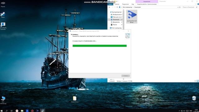The width and height of the screenshot is (199, 112).
Task: Expand the address bar history dropdown
Action: point(178,7)
